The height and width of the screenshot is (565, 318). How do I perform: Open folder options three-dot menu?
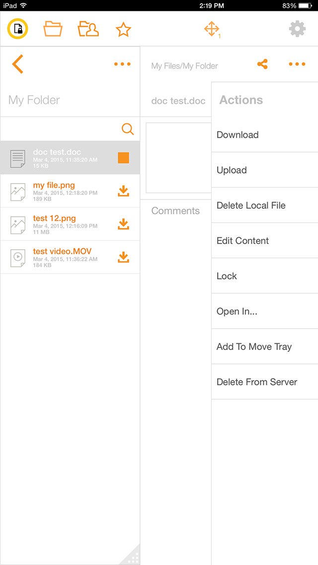coord(122,64)
